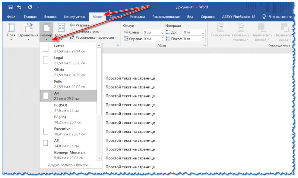This screenshot has height=178, width=298.
Task: Click the После spacing after icon
Action: tap(168, 39)
